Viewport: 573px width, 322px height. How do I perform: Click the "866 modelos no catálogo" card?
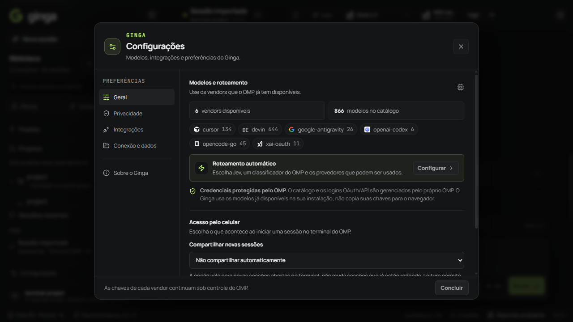click(396, 110)
